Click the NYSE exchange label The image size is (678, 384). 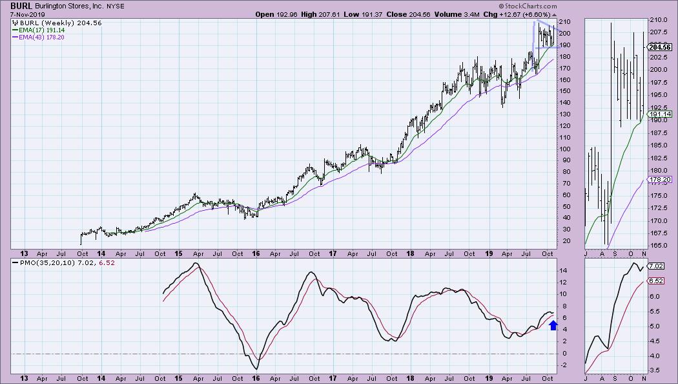tap(114, 6)
